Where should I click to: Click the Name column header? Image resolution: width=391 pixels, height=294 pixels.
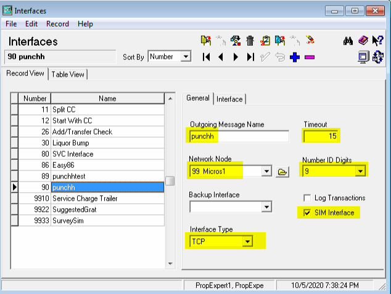point(107,98)
